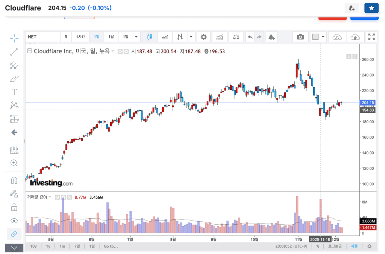Select the trend line drawing tool

[14, 52]
